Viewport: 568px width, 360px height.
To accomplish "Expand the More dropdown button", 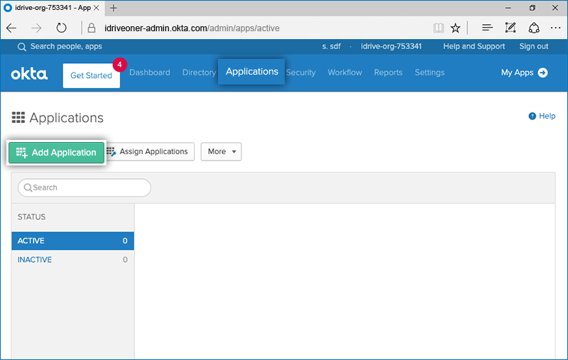I will click(x=221, y=152).
